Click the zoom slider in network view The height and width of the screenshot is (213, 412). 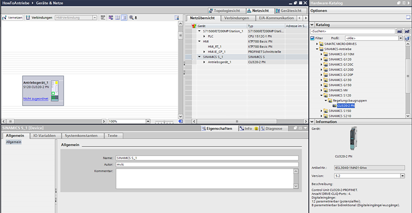(164, 121)
